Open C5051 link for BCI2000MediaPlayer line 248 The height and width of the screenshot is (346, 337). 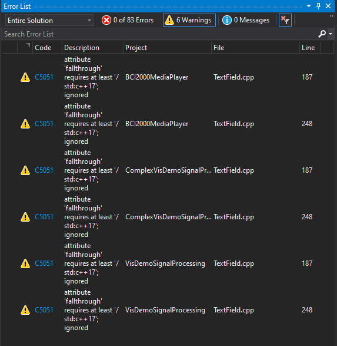tap(44, 124)
